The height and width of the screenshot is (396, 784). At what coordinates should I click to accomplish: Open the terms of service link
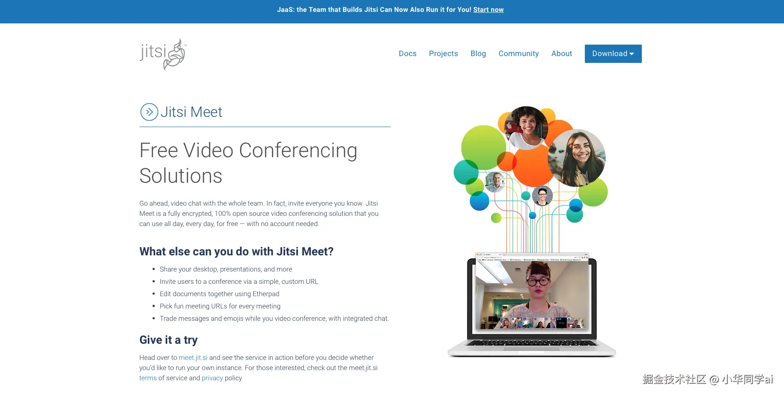148,378
